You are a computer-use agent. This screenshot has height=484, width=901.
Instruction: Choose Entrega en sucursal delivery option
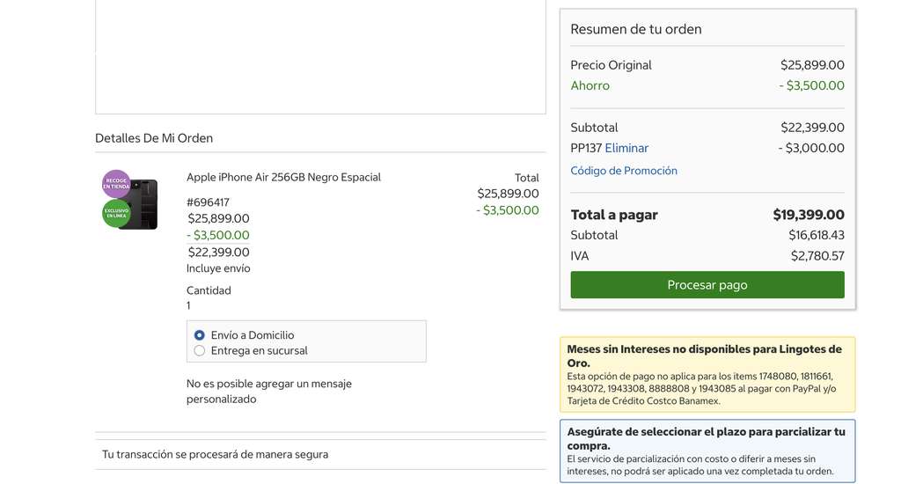200,350
